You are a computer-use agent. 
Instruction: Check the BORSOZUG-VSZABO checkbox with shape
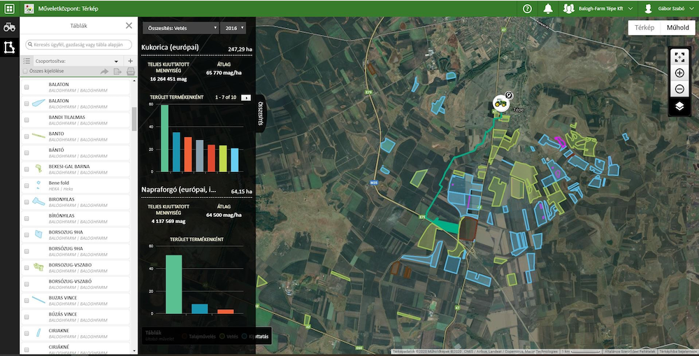click(27, 268)
